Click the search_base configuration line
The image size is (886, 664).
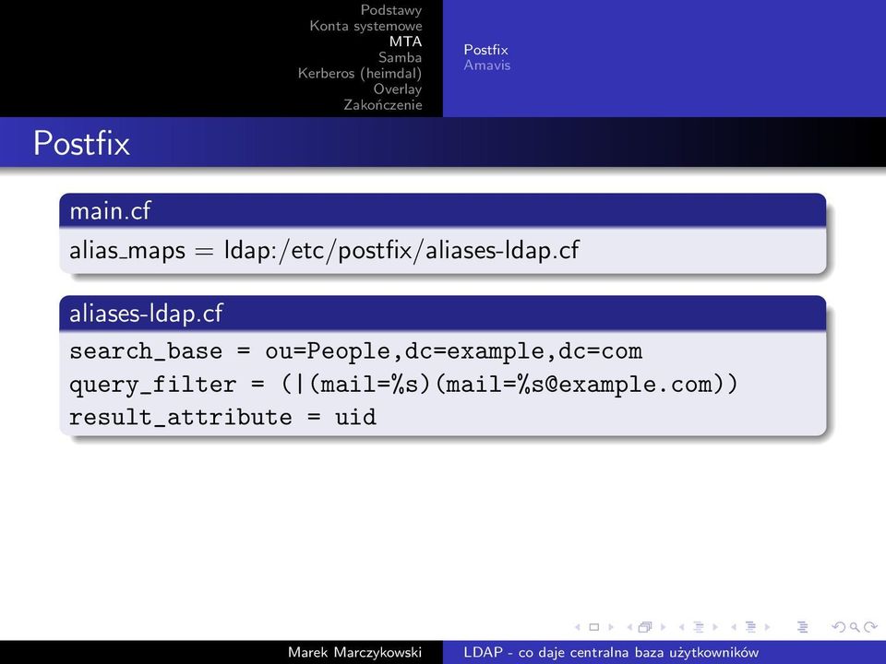click(355, 351)
